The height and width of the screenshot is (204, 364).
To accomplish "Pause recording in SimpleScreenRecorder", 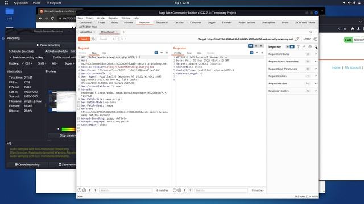I will coord(48,45).
